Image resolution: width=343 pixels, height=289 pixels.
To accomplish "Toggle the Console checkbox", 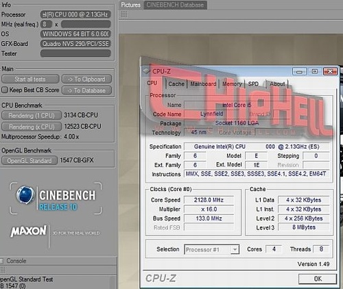I will click(1, 261).
